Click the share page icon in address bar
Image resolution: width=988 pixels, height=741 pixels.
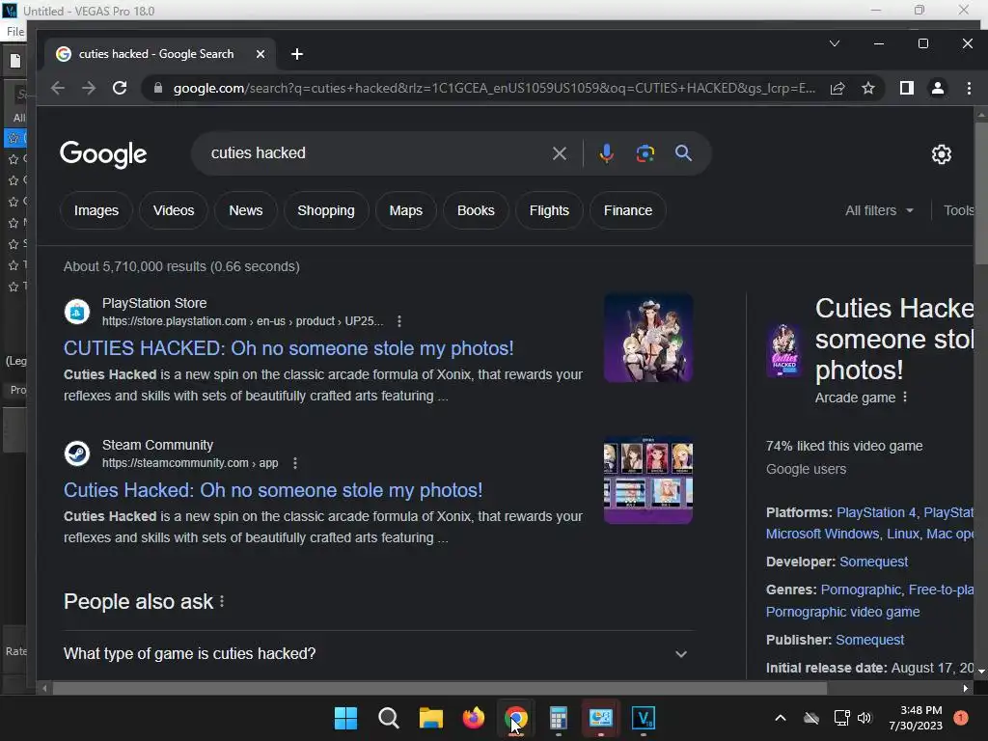coord(837,88)
